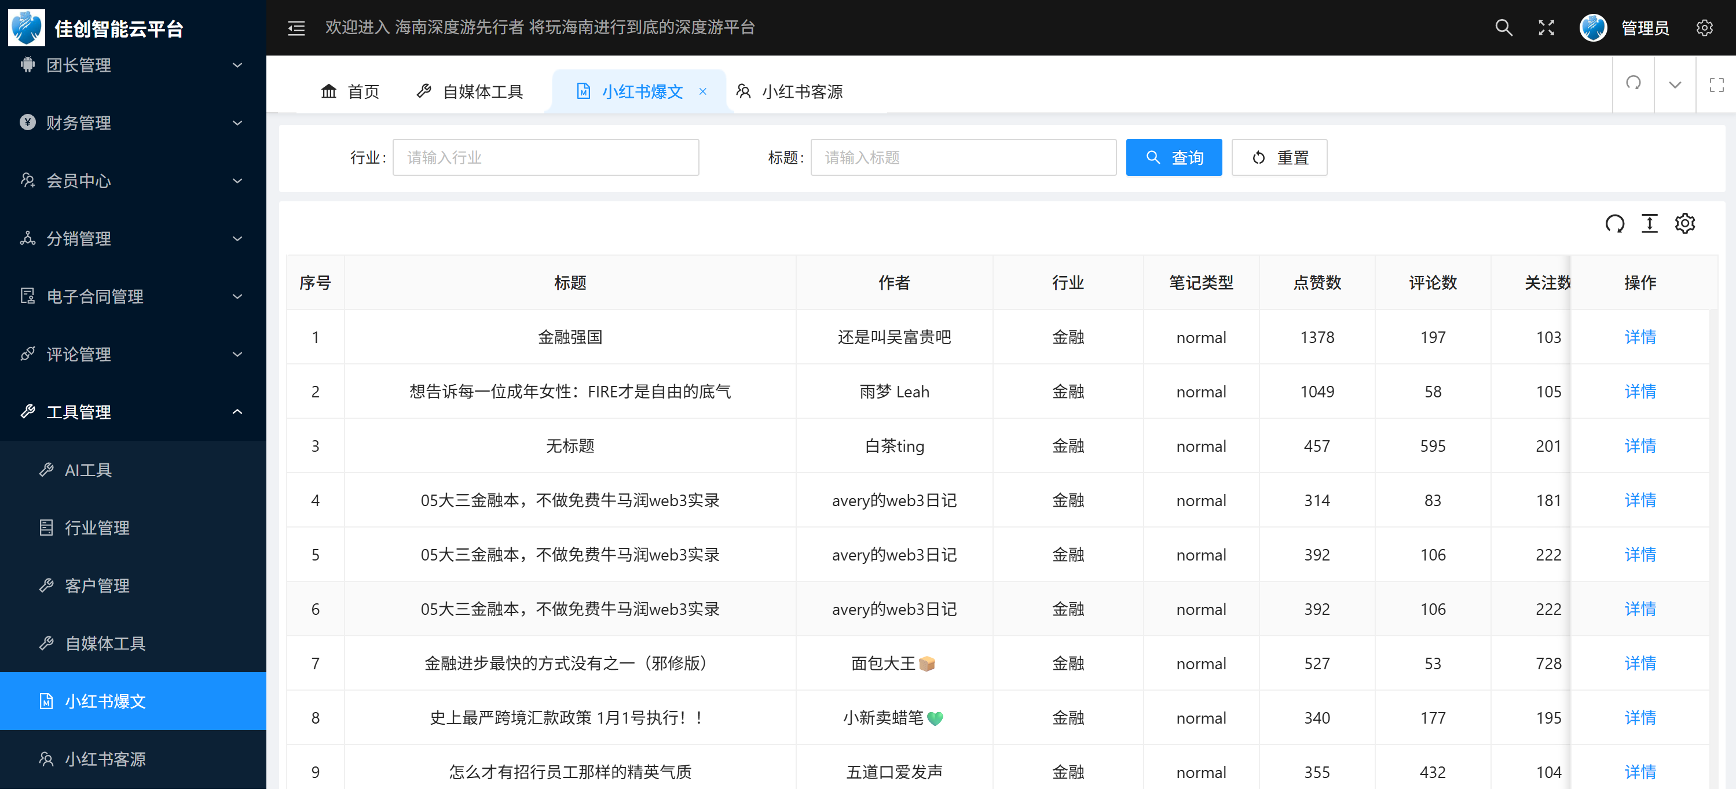Expand the 财务管理 sidebar menu
1736x789 pixels.
132,123
